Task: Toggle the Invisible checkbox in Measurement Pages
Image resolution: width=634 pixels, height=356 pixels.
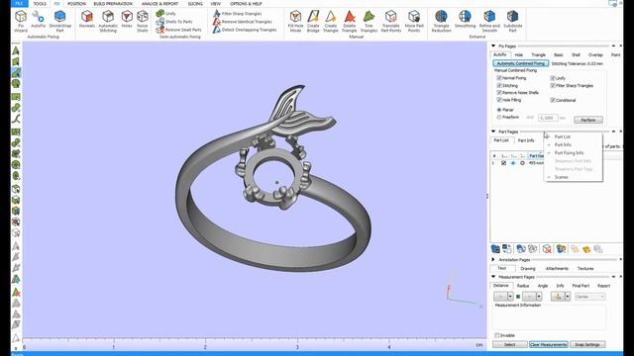Action: click(x=497, y=335)
